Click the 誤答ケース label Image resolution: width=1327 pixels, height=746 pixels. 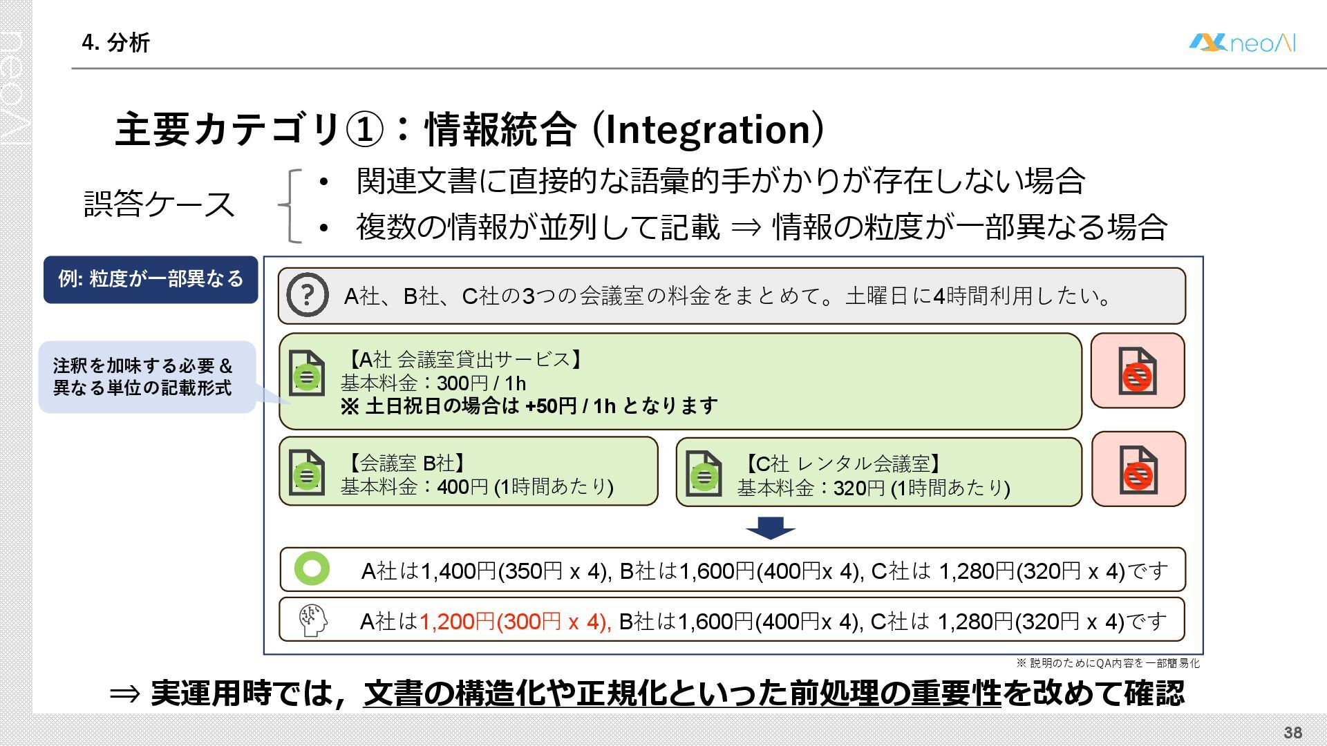(x=160, y=204)
